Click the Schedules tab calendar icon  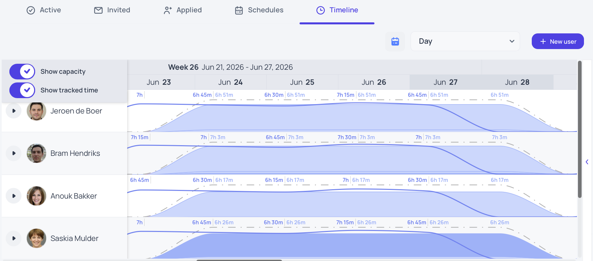pyautogui.click(x=239, y=10)
